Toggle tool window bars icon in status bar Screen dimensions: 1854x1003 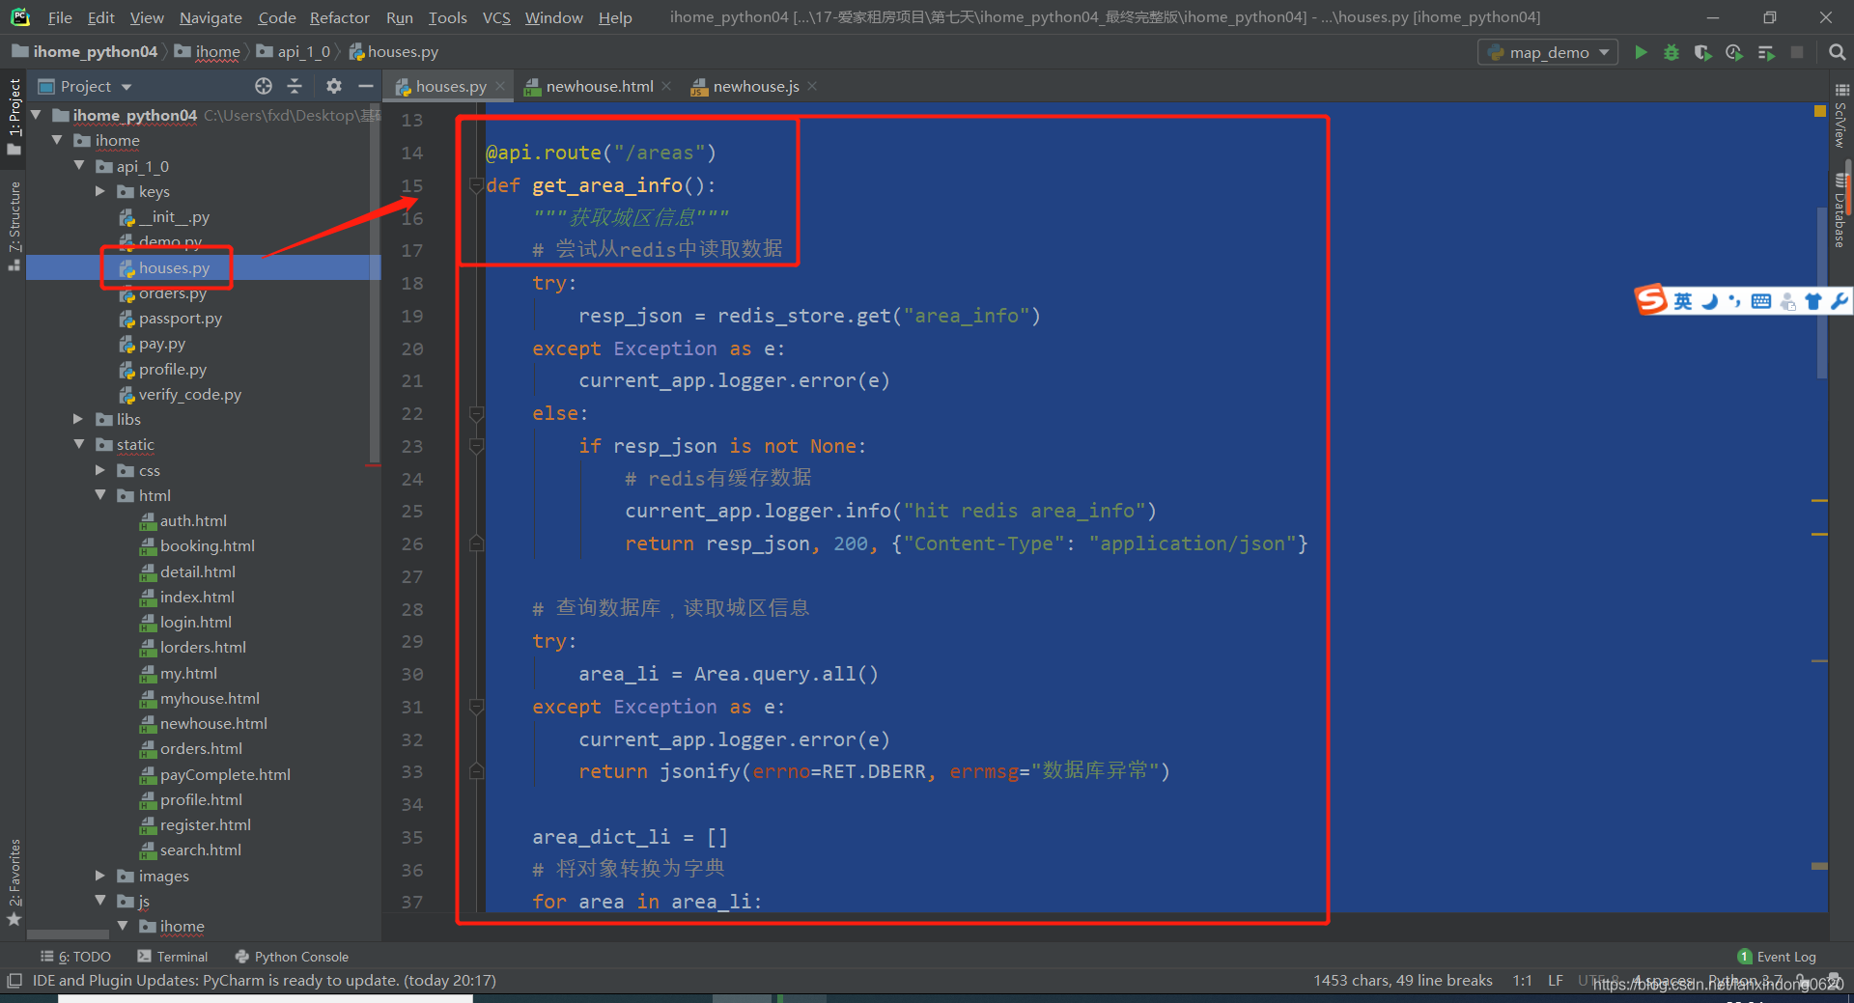[x=14, y=981]
